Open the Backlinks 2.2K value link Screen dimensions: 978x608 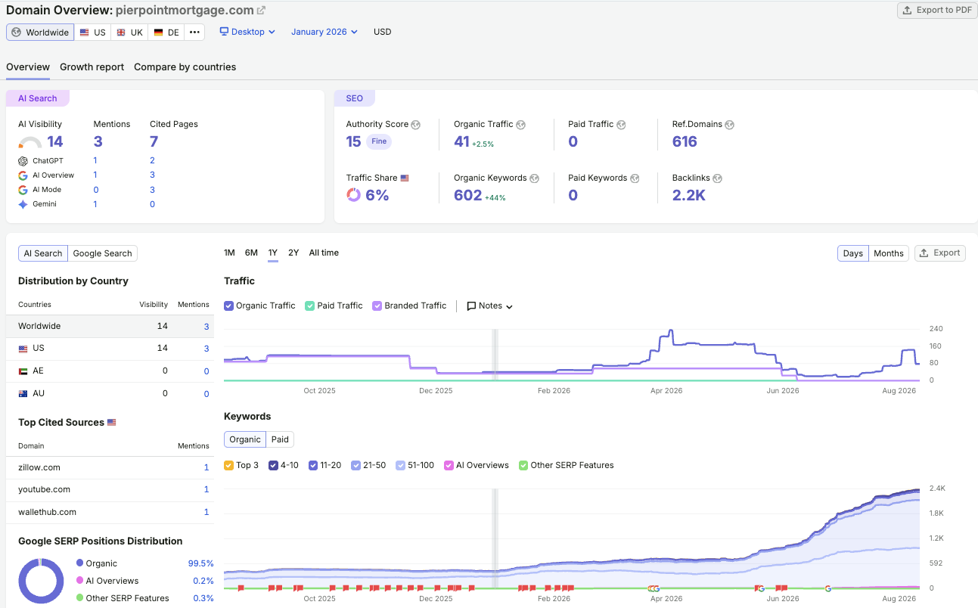pyautogui.click(x=689, y=195)
